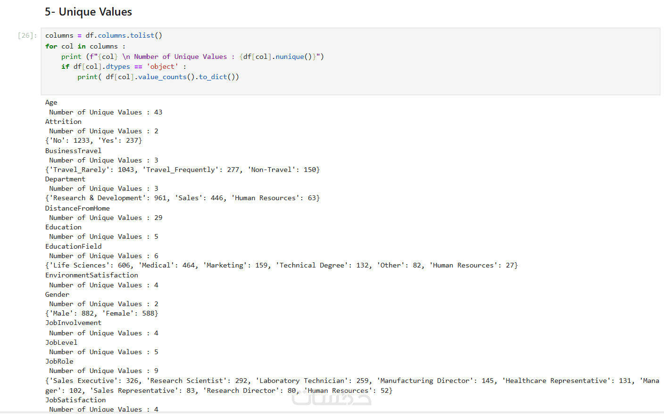Select the [26] cell execution prompt
664x414 pixels.
[x=27, y=36]
